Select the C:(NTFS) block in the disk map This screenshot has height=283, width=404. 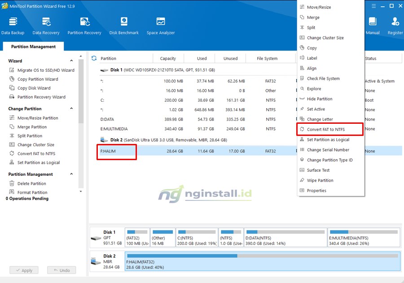click(x=197, y=237)
